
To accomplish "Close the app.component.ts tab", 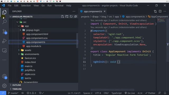I will point(105,11).
